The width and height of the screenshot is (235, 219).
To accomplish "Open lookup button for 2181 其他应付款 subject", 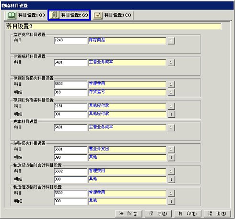I will tap(171, 106).
